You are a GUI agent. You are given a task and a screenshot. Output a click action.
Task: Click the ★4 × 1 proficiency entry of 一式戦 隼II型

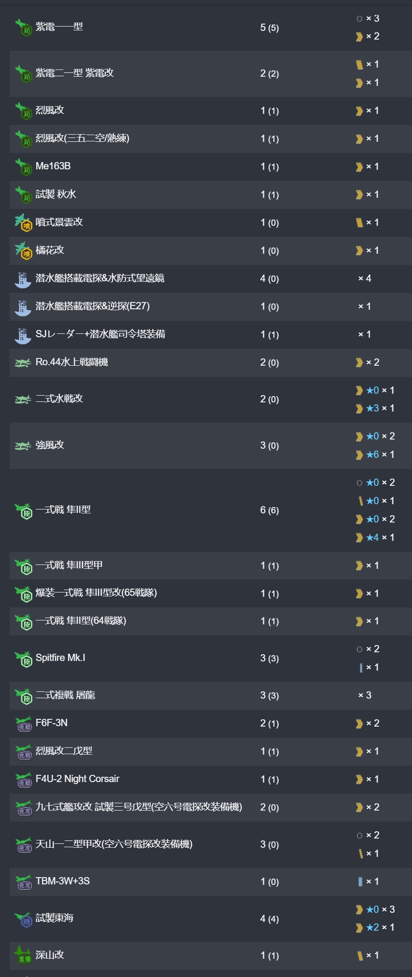(x=375, y=537)
